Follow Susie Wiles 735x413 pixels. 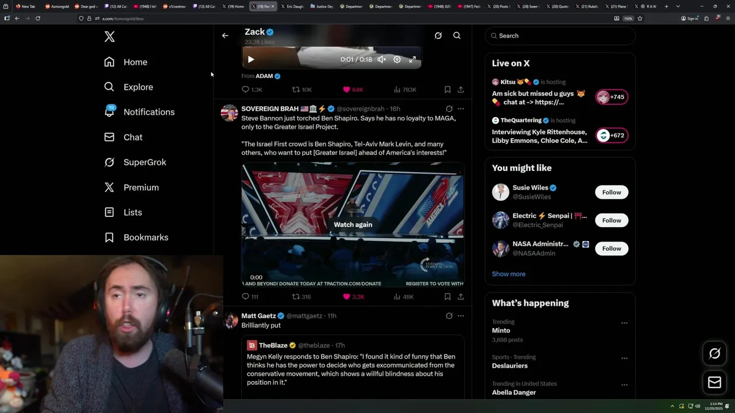point(612,192)
